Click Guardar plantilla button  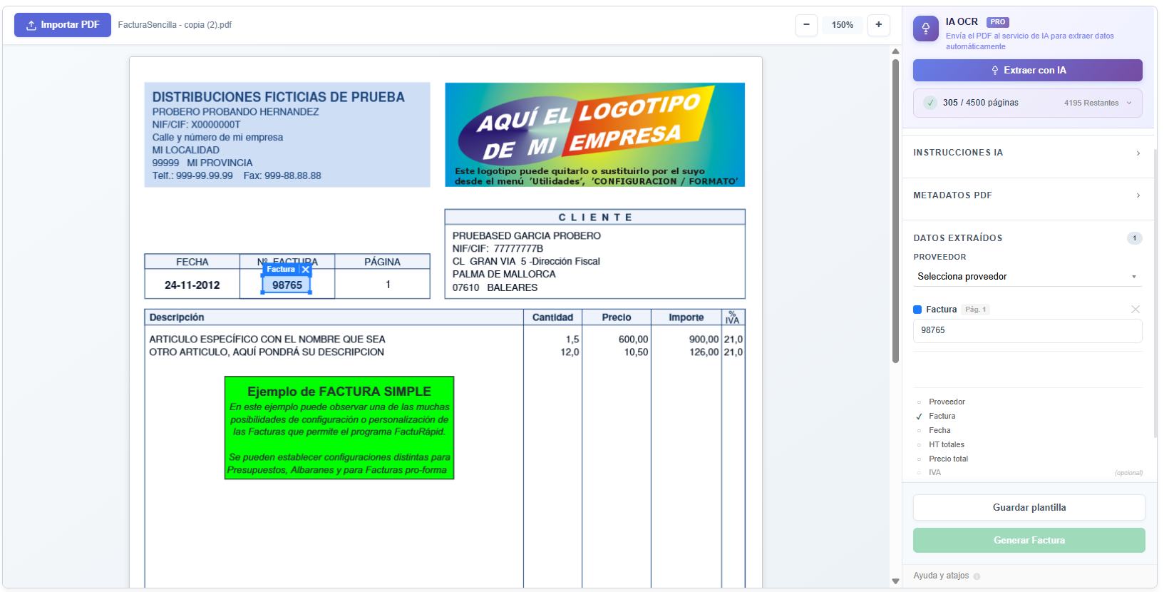tap(1029, 508)
